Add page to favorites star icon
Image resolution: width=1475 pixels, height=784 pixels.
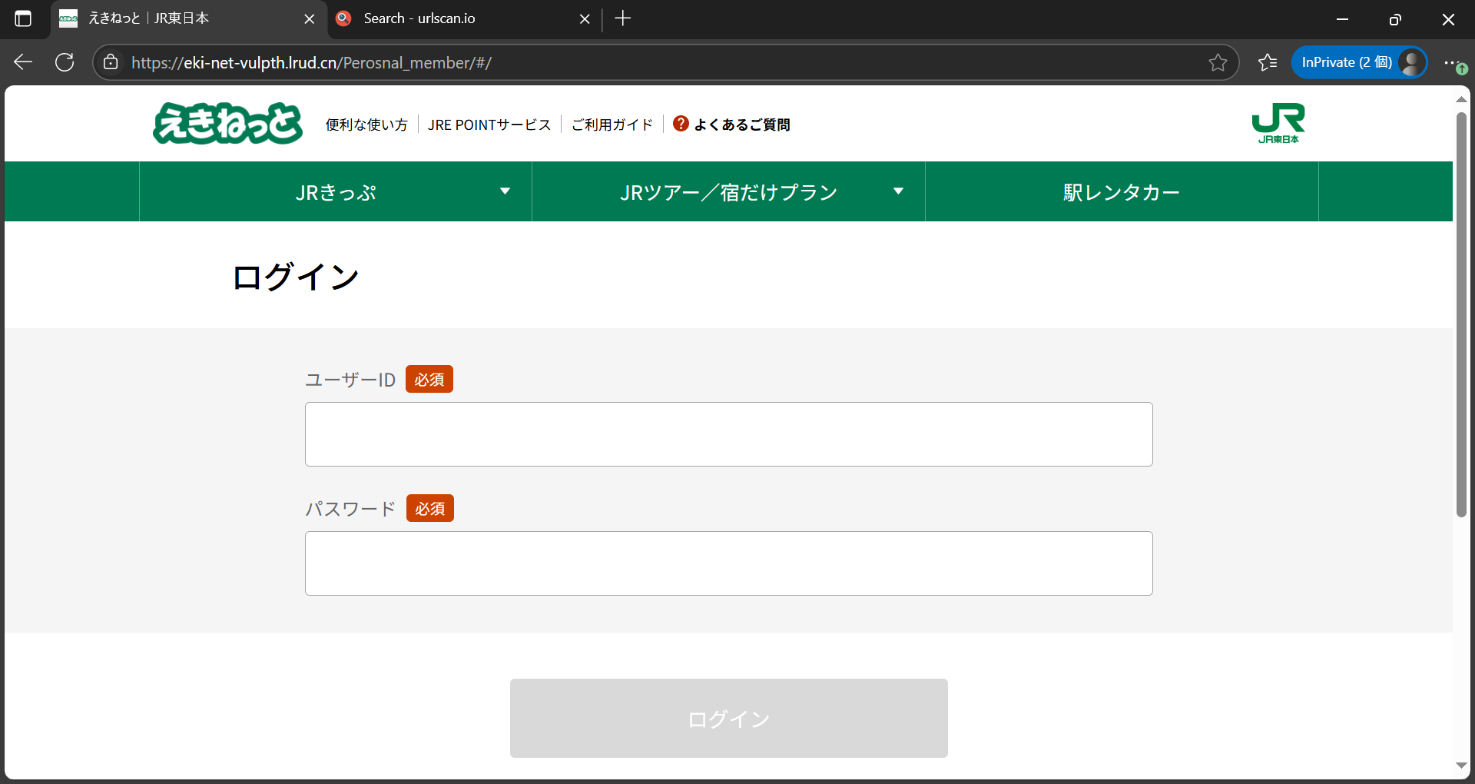[1218, 62]
